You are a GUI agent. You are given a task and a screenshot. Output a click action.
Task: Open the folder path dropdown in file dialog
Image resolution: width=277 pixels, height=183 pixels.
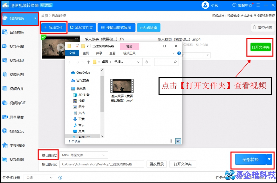coord(138,62)
